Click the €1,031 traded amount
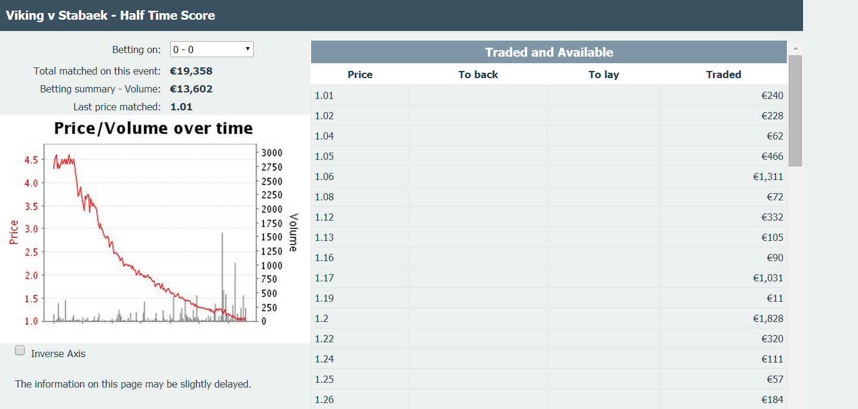 [x=768, y=278]
